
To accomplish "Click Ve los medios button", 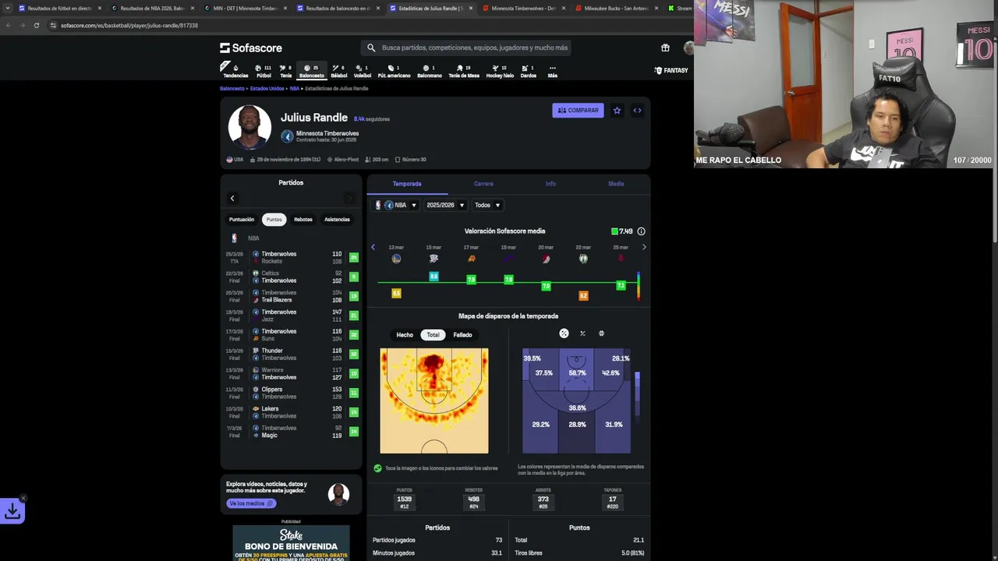I will pos(251,503).
